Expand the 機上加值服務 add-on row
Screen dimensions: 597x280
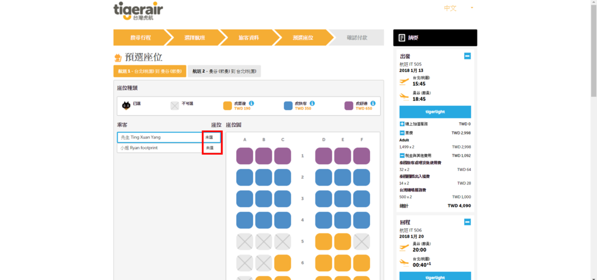click(402, 124)
